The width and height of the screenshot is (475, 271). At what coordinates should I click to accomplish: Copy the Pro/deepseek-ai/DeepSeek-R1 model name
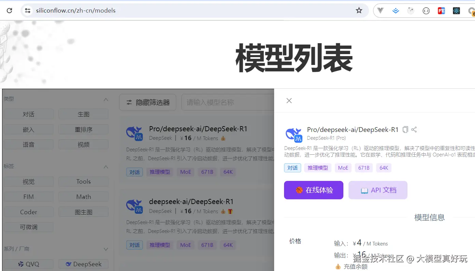(405, 130)
